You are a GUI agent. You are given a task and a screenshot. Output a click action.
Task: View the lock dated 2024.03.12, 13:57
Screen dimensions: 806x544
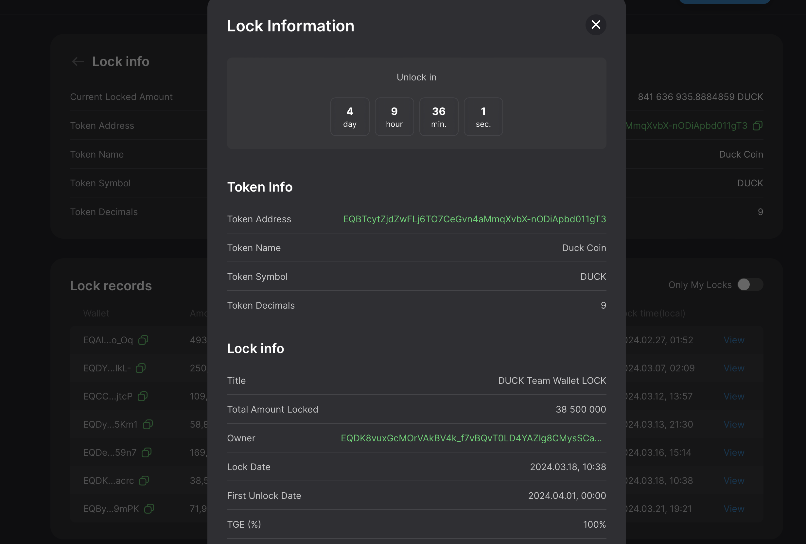click(733, 396)
